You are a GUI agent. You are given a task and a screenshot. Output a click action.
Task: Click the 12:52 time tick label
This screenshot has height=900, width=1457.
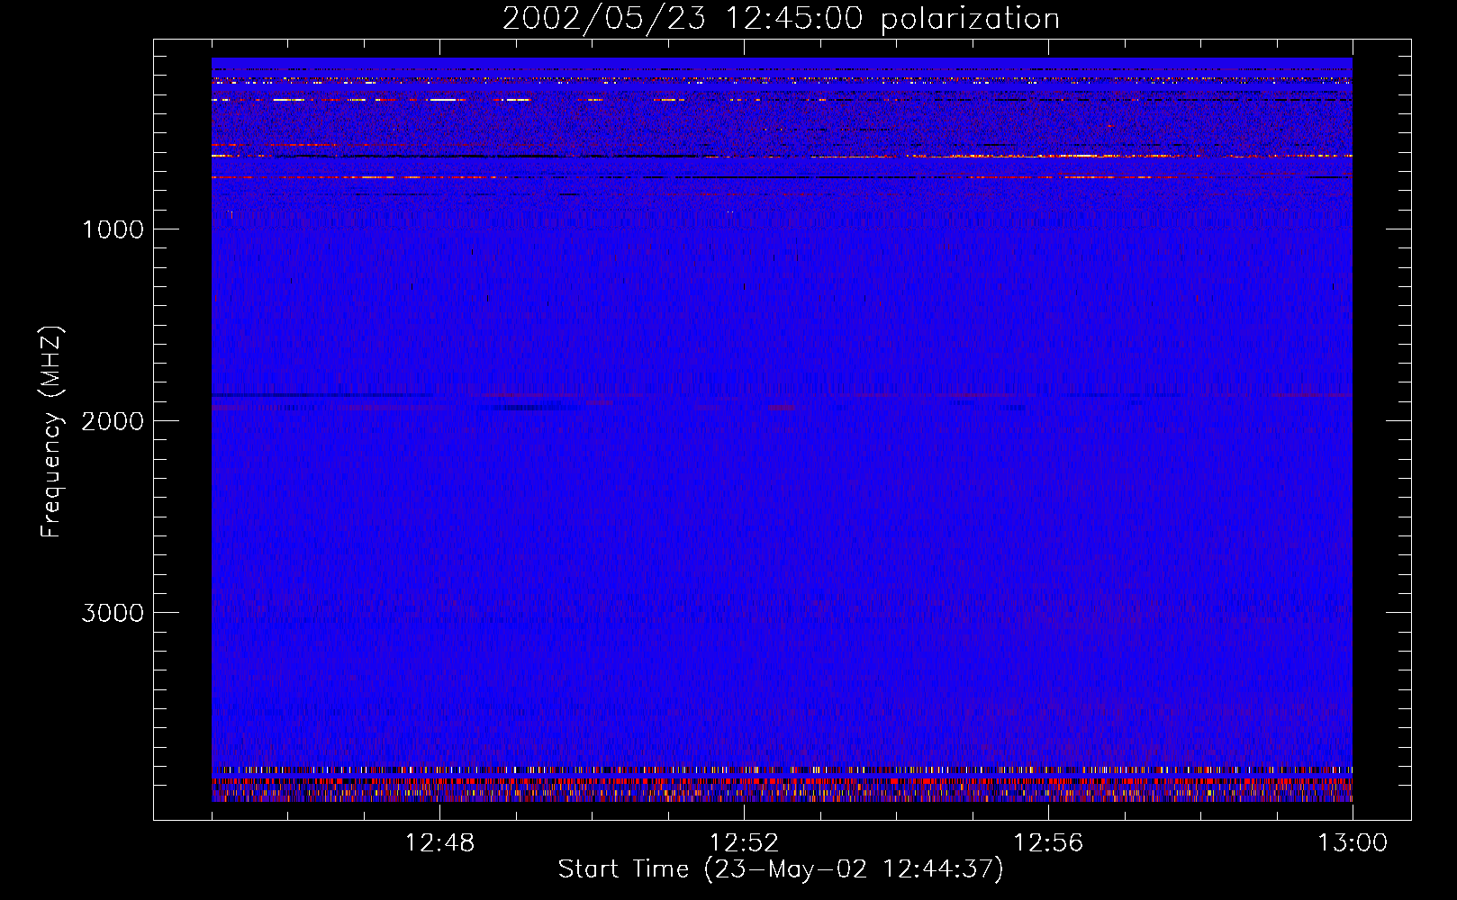click(744, 843)
